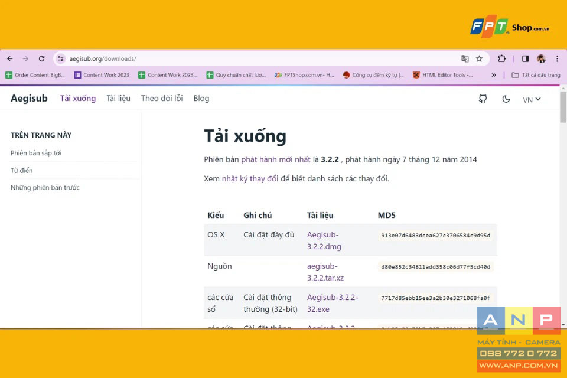
Task: Click the 'Ghi chú' column header
Action: [x=258, y=215]
